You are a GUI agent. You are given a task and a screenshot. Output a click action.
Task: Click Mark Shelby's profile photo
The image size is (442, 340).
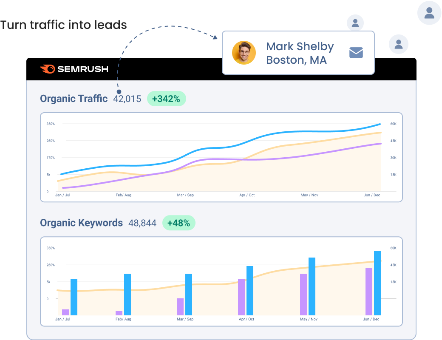(244, 53)
